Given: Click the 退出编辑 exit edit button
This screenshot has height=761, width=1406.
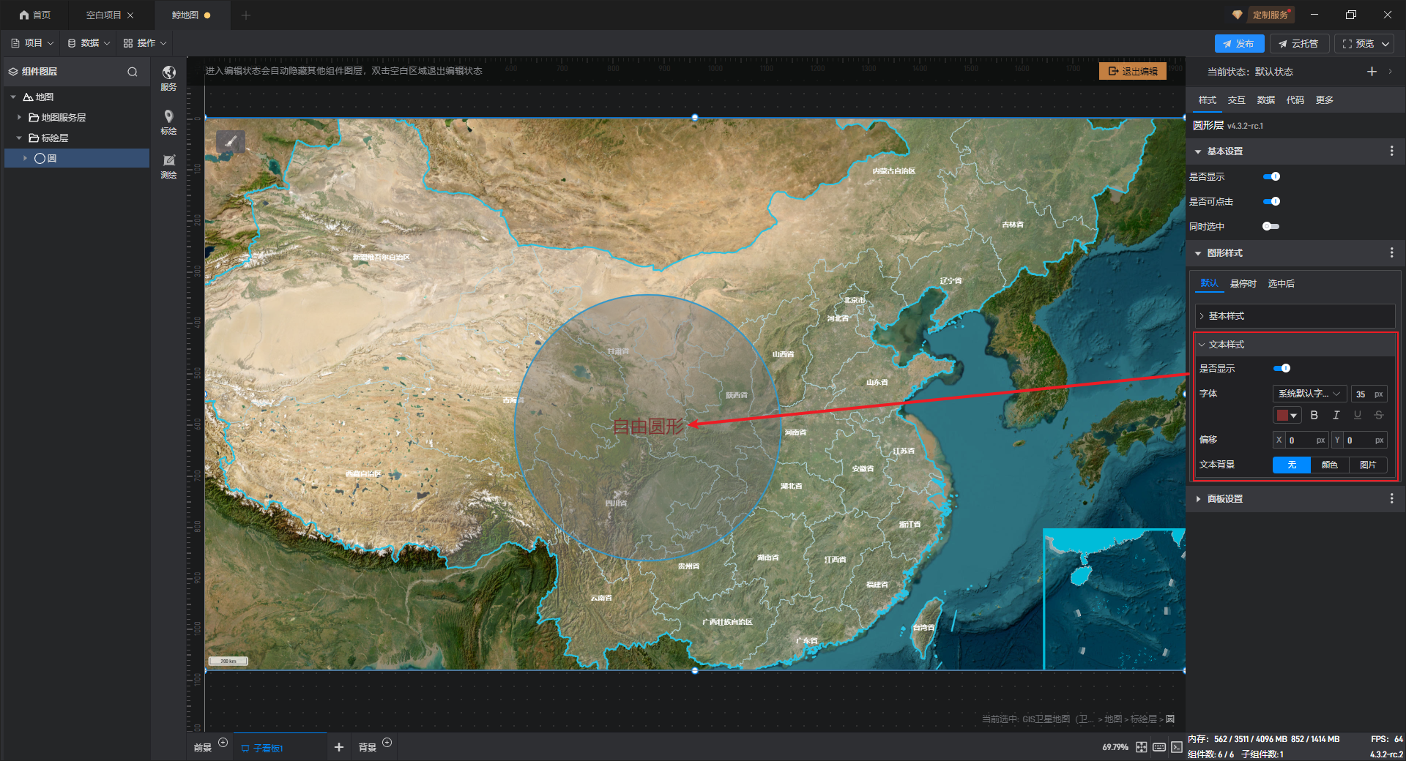Looking at the screenshot, I should pos(1133,71).
